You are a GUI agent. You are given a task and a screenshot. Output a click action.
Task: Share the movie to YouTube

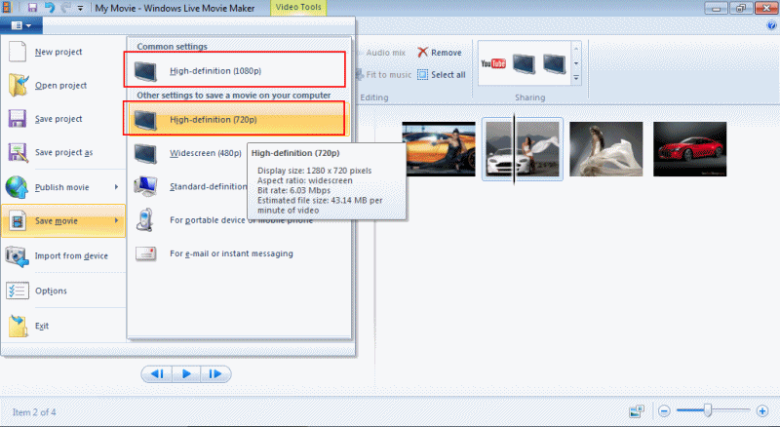point(493,63)
